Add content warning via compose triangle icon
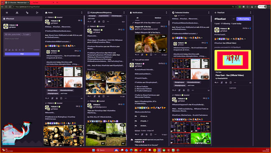Image resolution: width=271 pixels, height=153 pixels. point(13,50)
